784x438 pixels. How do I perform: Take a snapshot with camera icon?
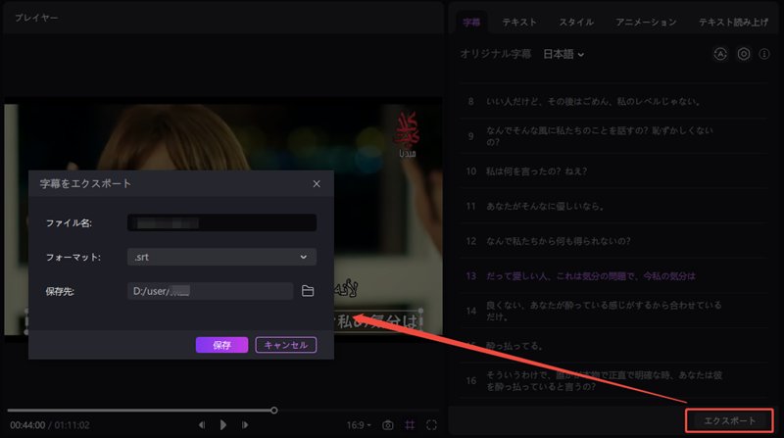tap(387, 425)
